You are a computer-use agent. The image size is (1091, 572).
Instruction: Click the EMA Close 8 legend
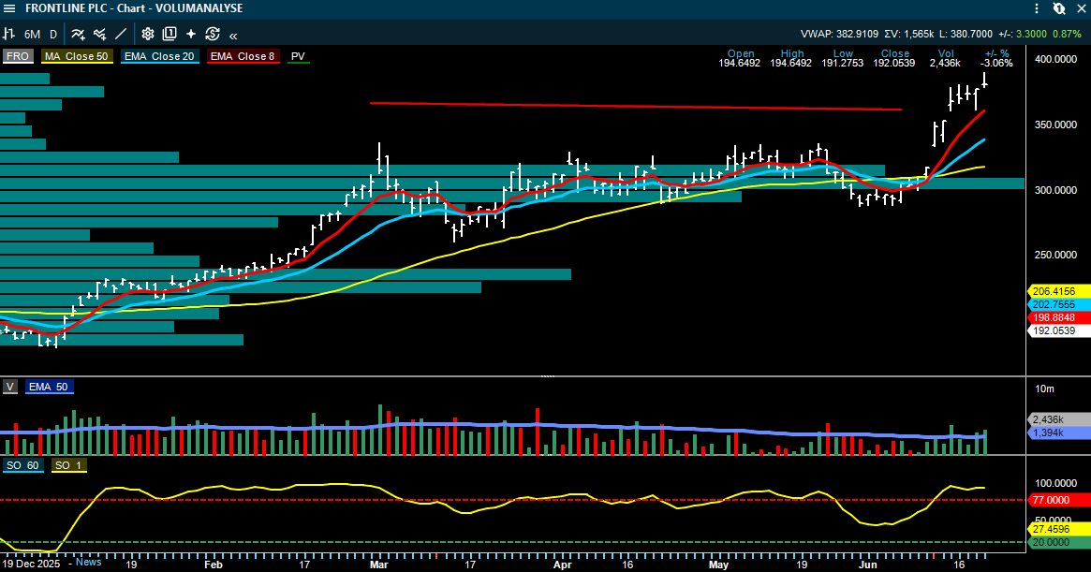coord(243,56)
